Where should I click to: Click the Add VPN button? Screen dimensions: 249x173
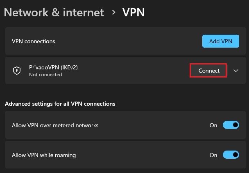coord(221,41)
